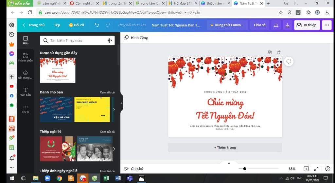Click the download arrow icon in Canva header
This screenshot has width=335, height=183.
tap(287, 25)
